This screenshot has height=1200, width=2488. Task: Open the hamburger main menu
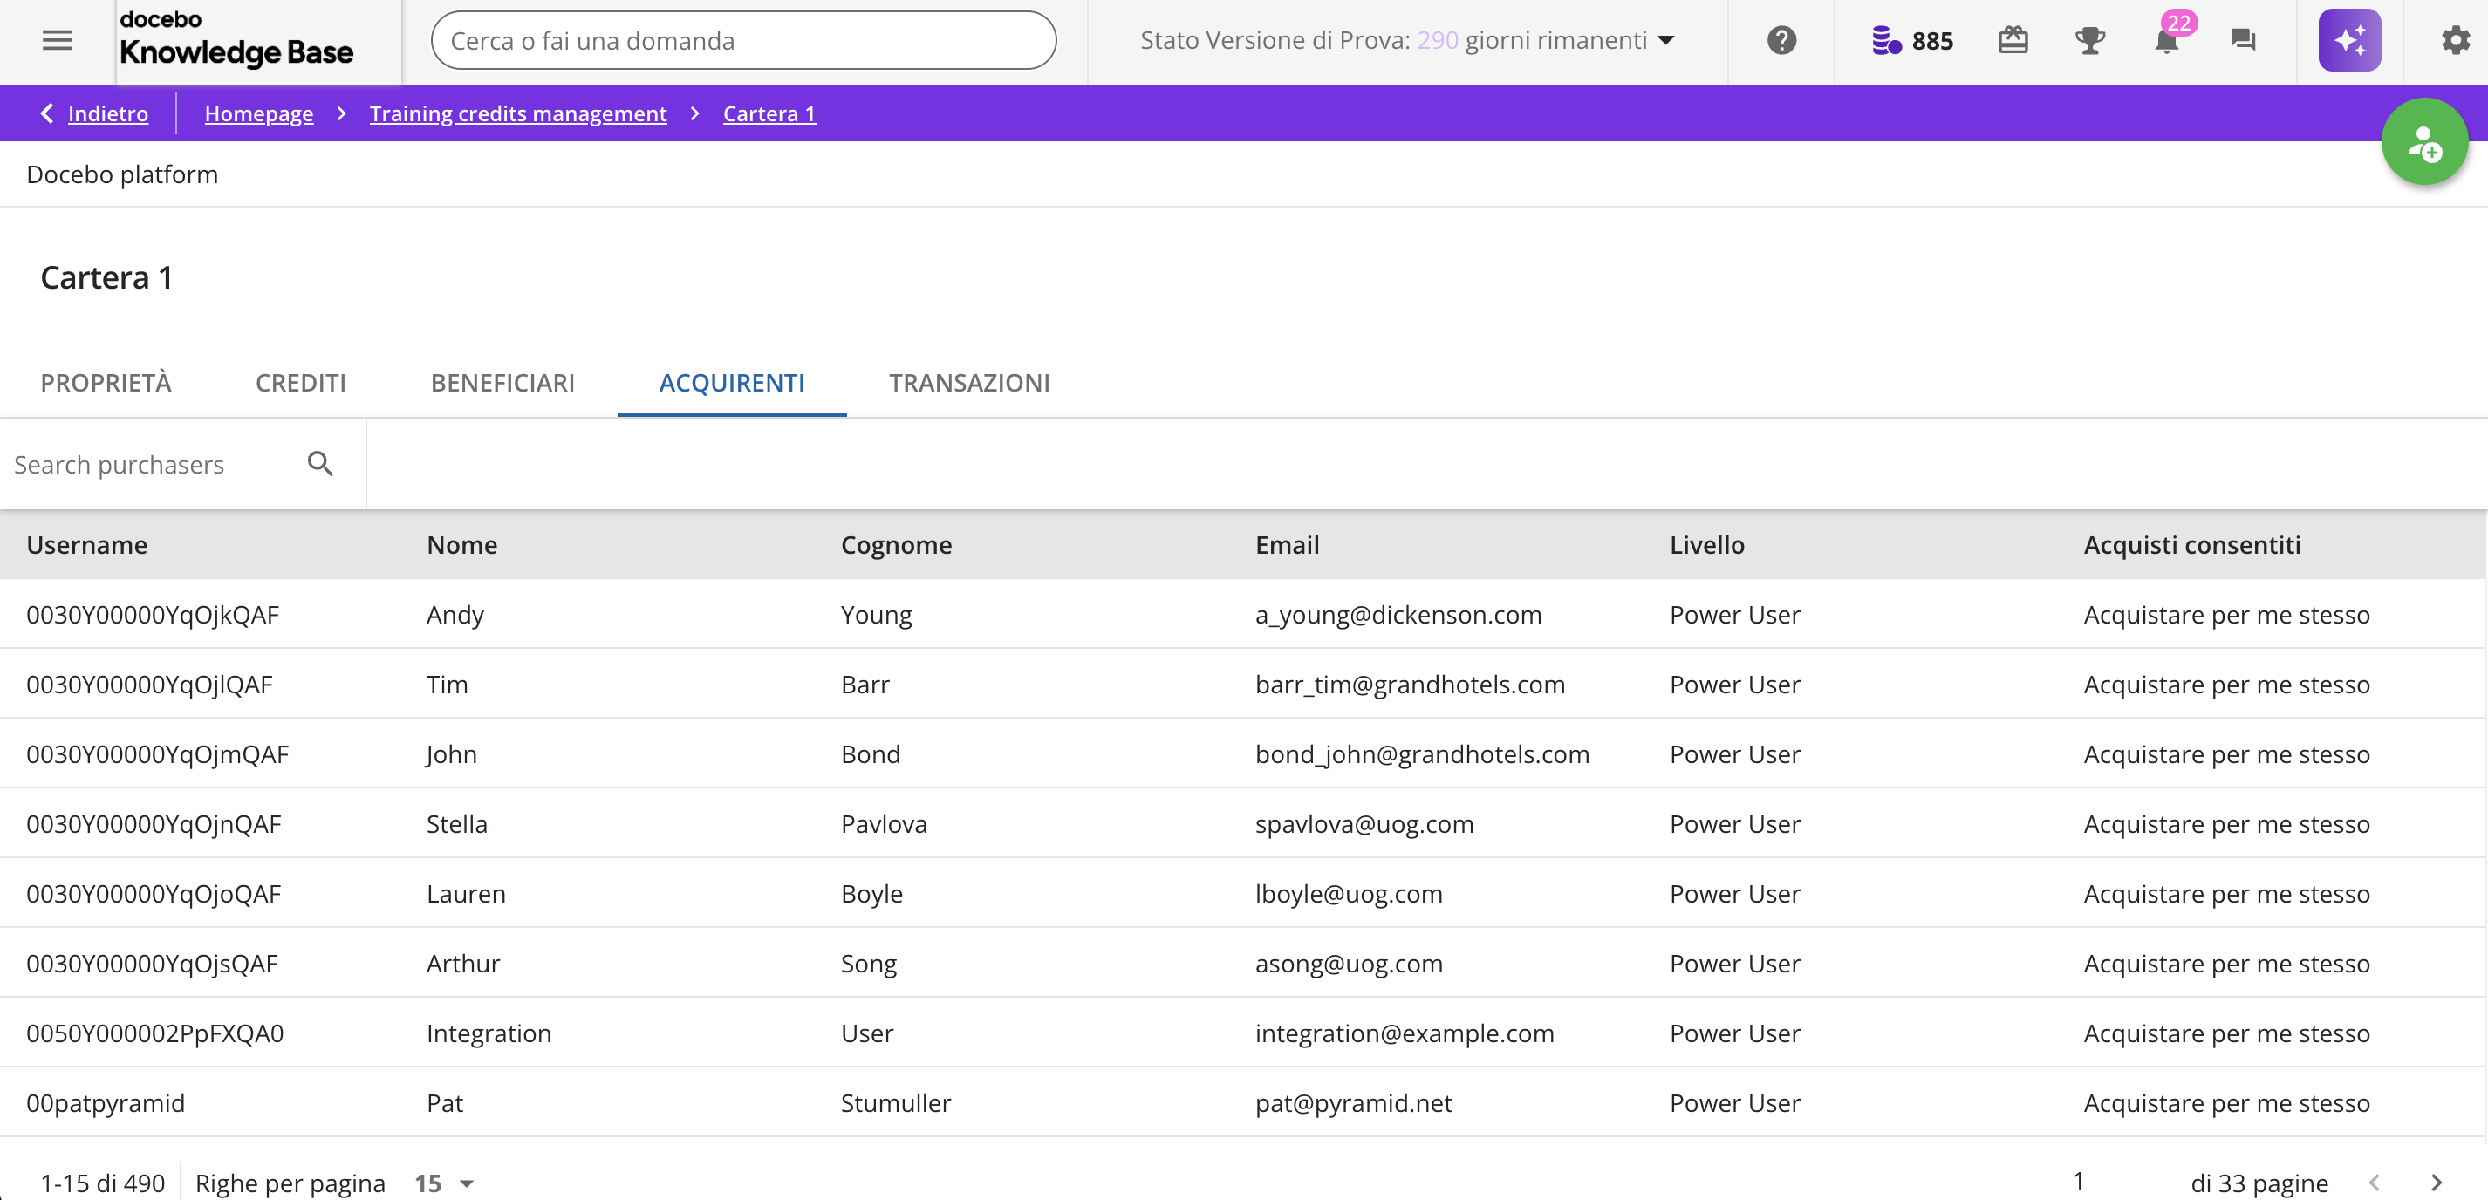(x=57, y=40)
